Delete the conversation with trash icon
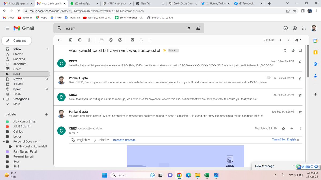321x180 pixels. click(89, 40)
